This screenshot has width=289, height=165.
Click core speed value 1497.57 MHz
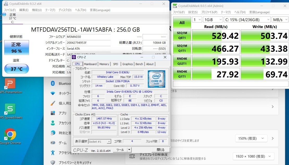coord(104,119)
